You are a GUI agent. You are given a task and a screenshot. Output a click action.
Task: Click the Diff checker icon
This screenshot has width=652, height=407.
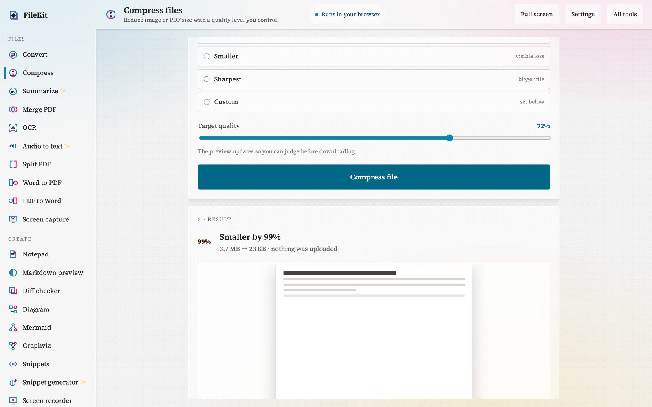(13, 291)
